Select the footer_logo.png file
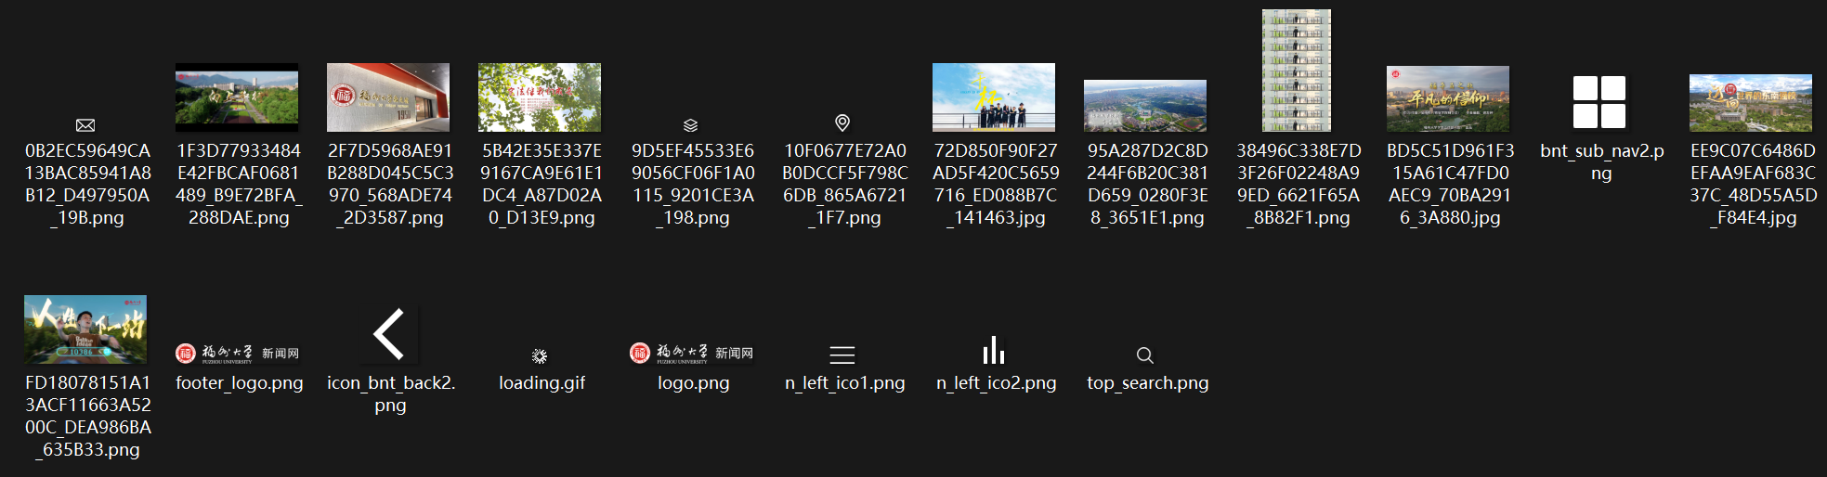The height and width of the screenshot is (477, 1827). [238, 354]
